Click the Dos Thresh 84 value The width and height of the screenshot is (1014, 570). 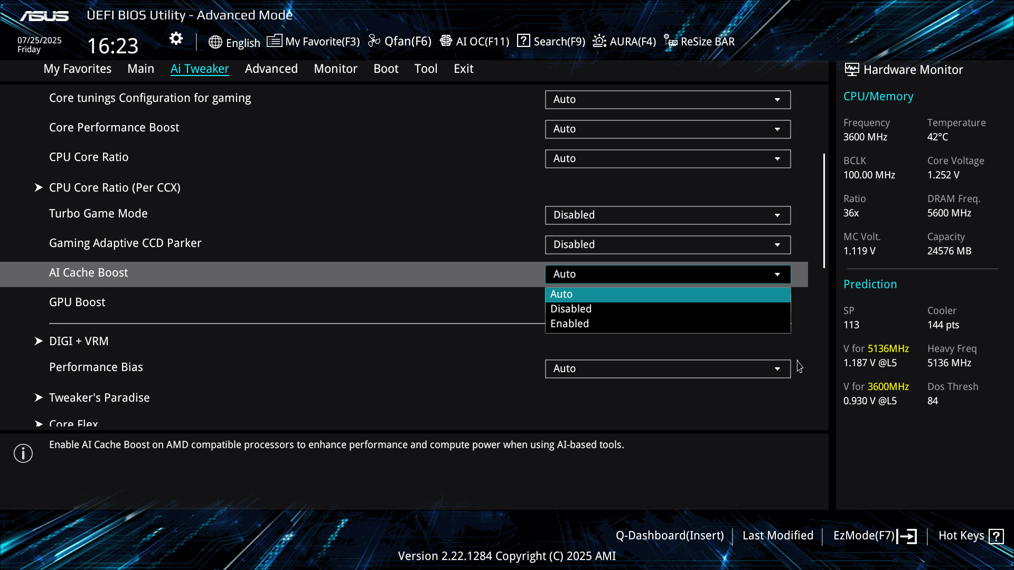pyautogui.click(x=933, y=401)
